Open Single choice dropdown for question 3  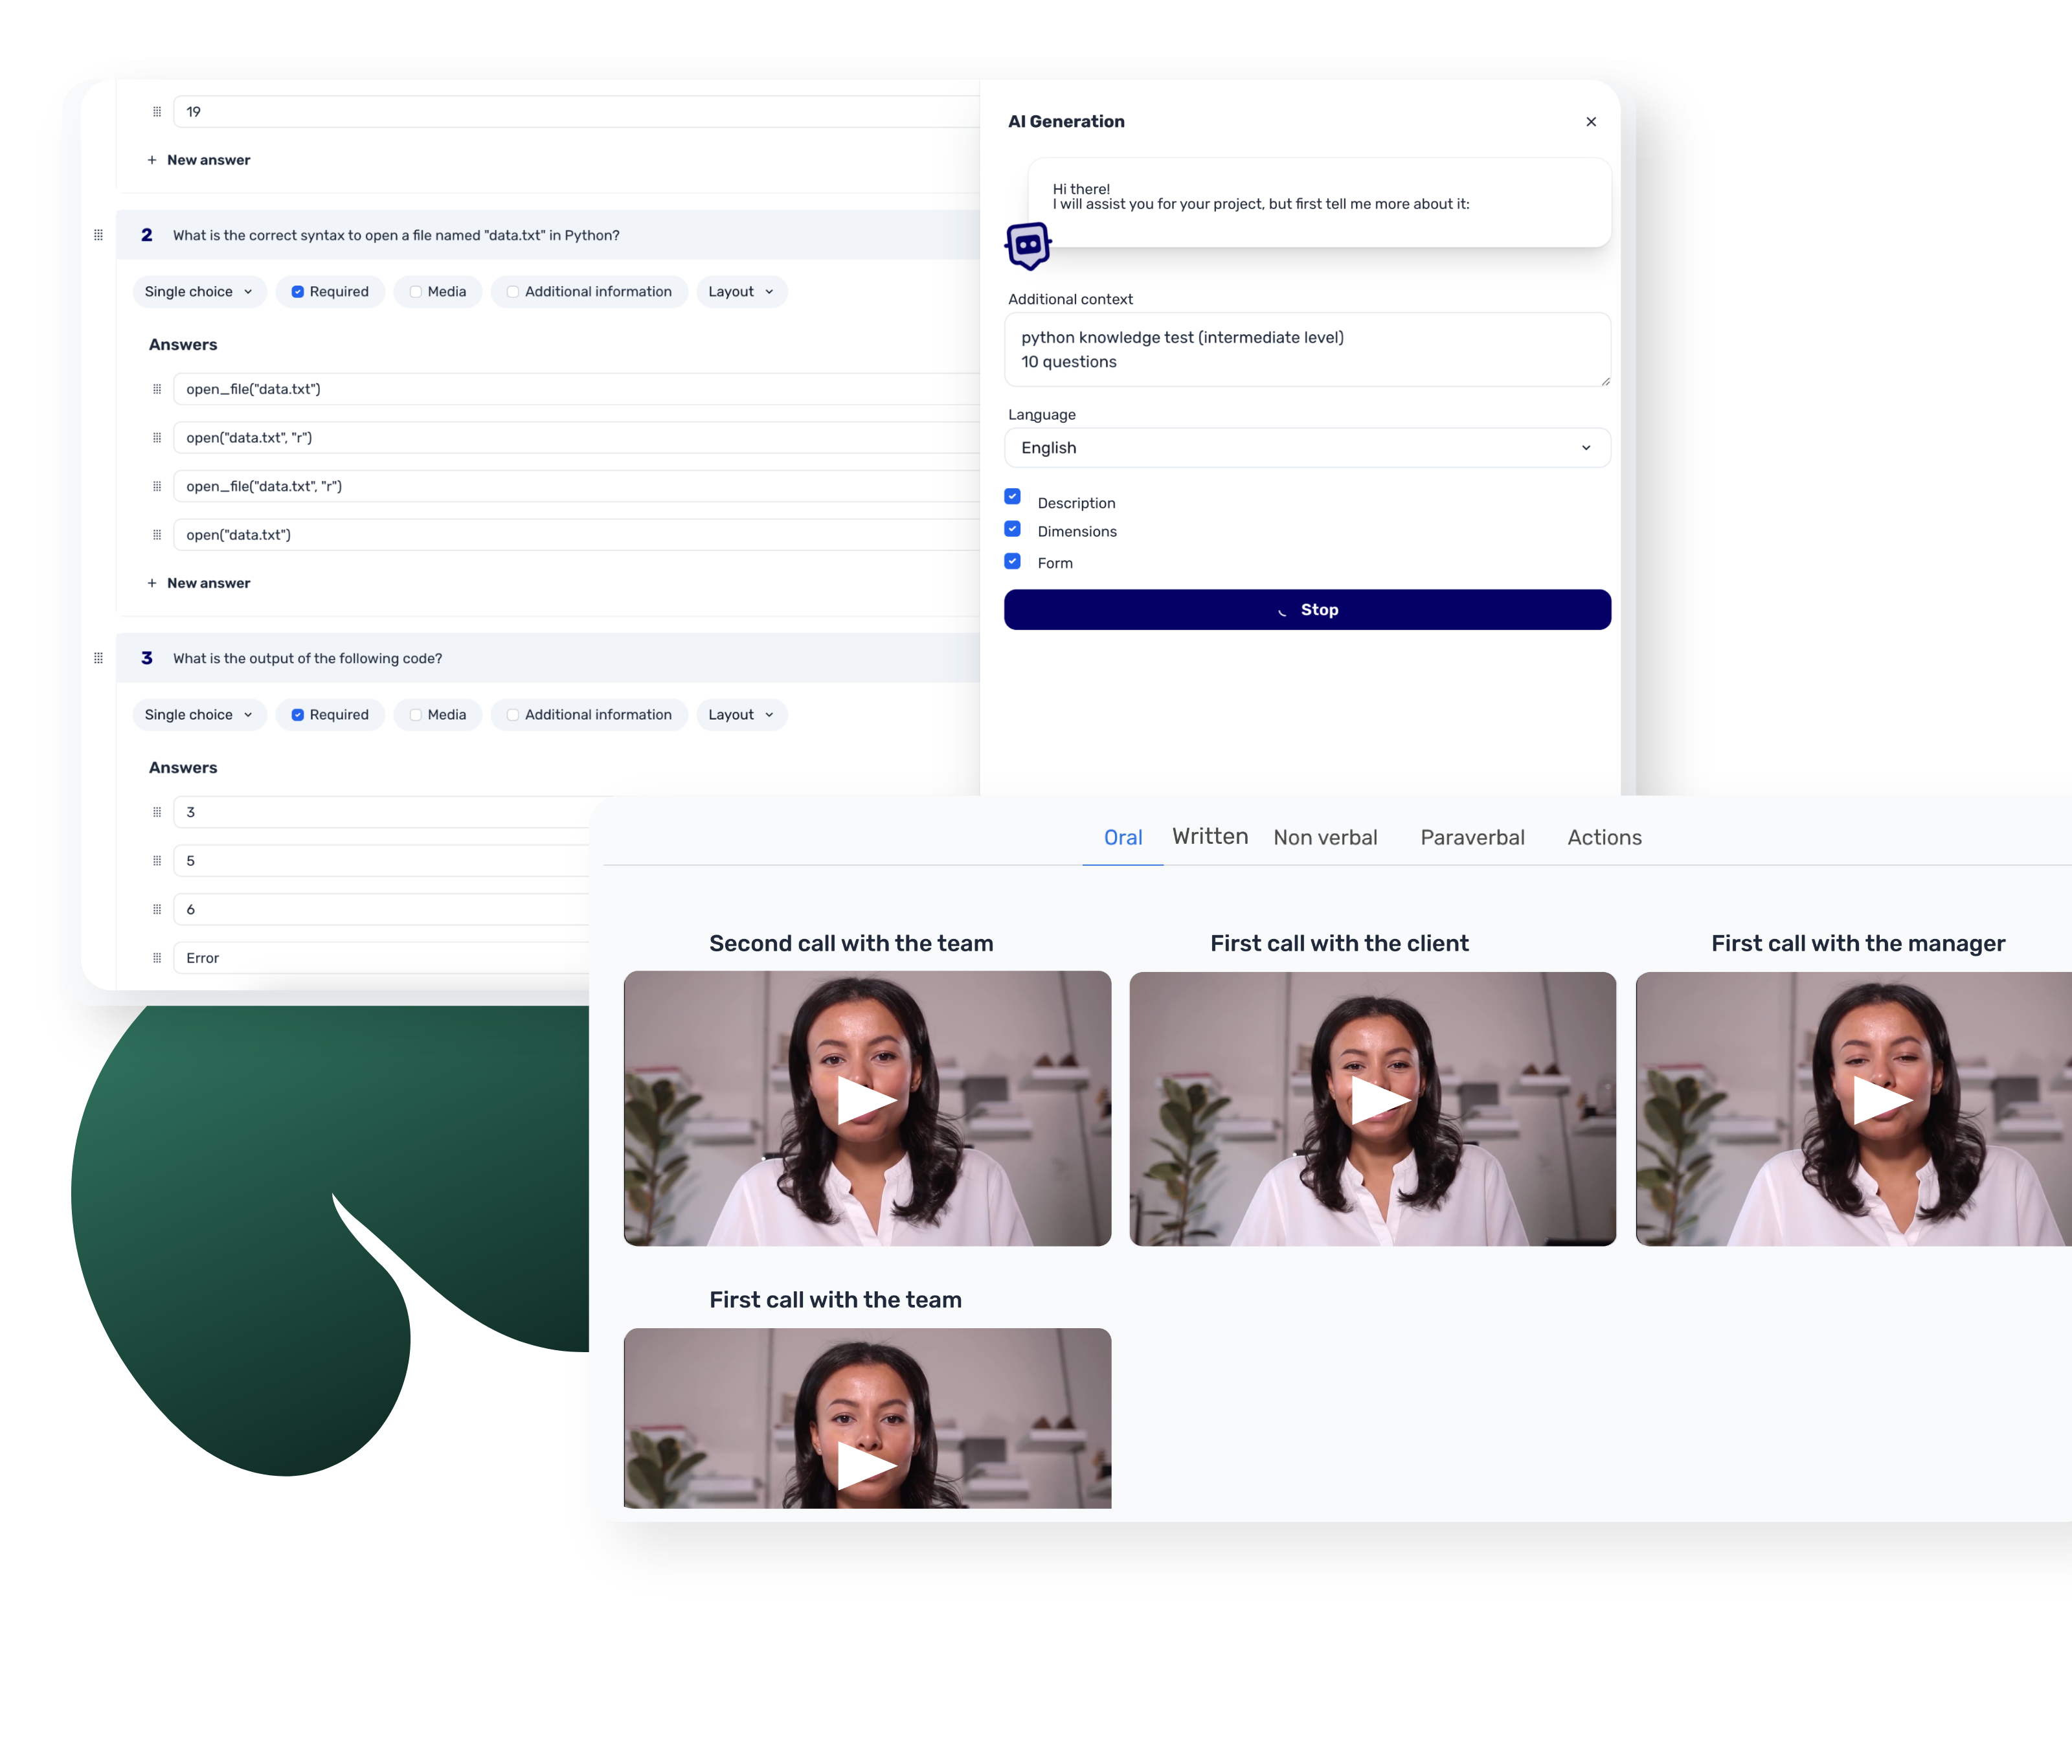pyautogui.click(x=199, y=715)
